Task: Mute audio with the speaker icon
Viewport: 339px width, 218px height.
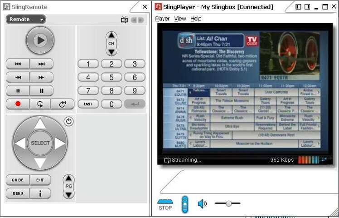Action: point(202,204)
